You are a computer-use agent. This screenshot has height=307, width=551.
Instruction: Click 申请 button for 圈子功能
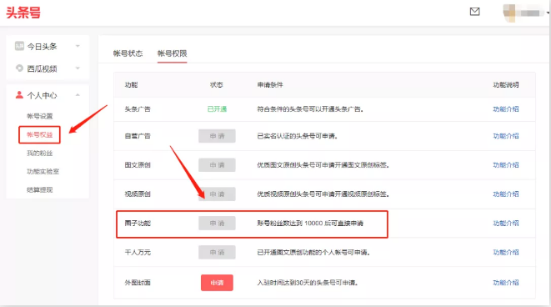point(217,224)
